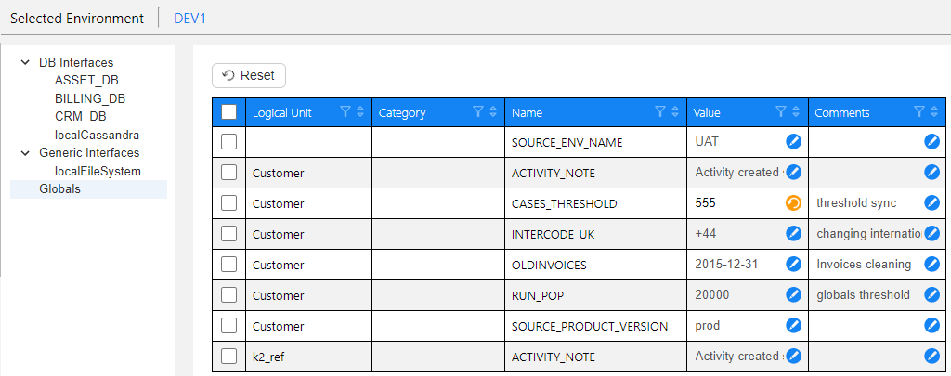The image size is (951, 376).
Task: Sort the Value column using arrows
Action: coord(797,112)
